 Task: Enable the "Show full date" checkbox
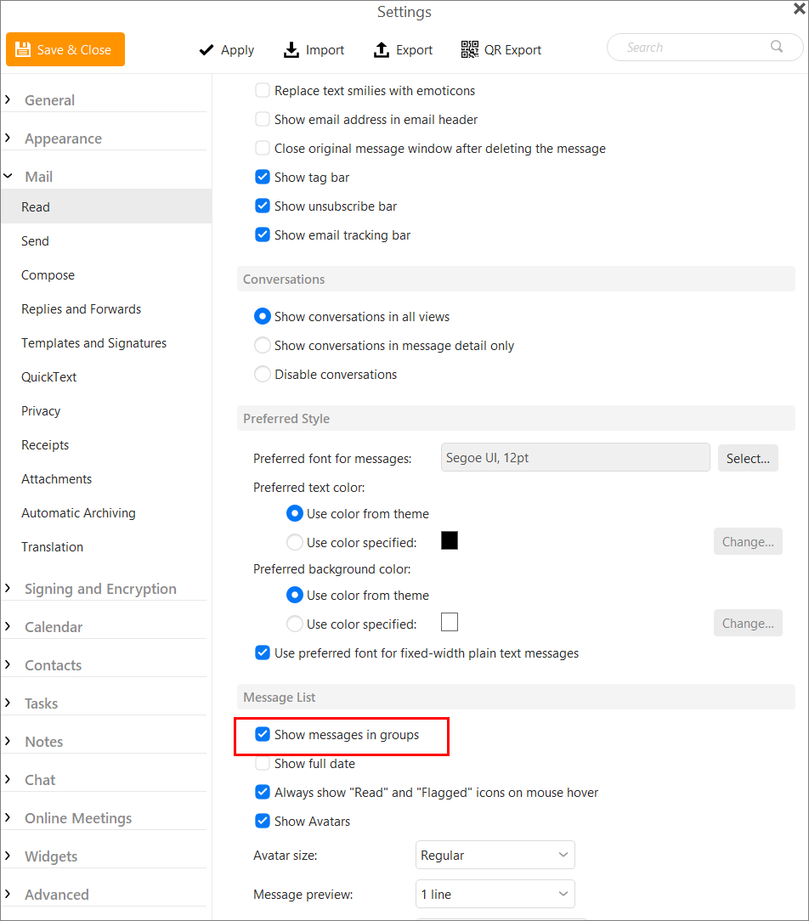tap(263, 763)
